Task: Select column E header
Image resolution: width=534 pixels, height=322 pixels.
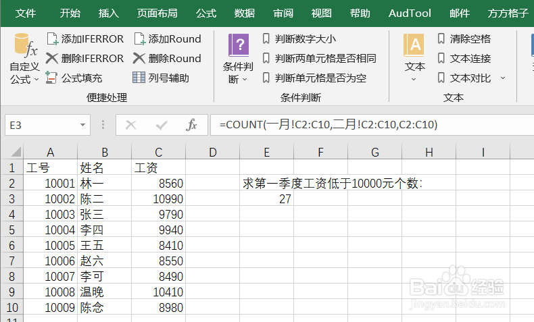Action: coord(266,152)
